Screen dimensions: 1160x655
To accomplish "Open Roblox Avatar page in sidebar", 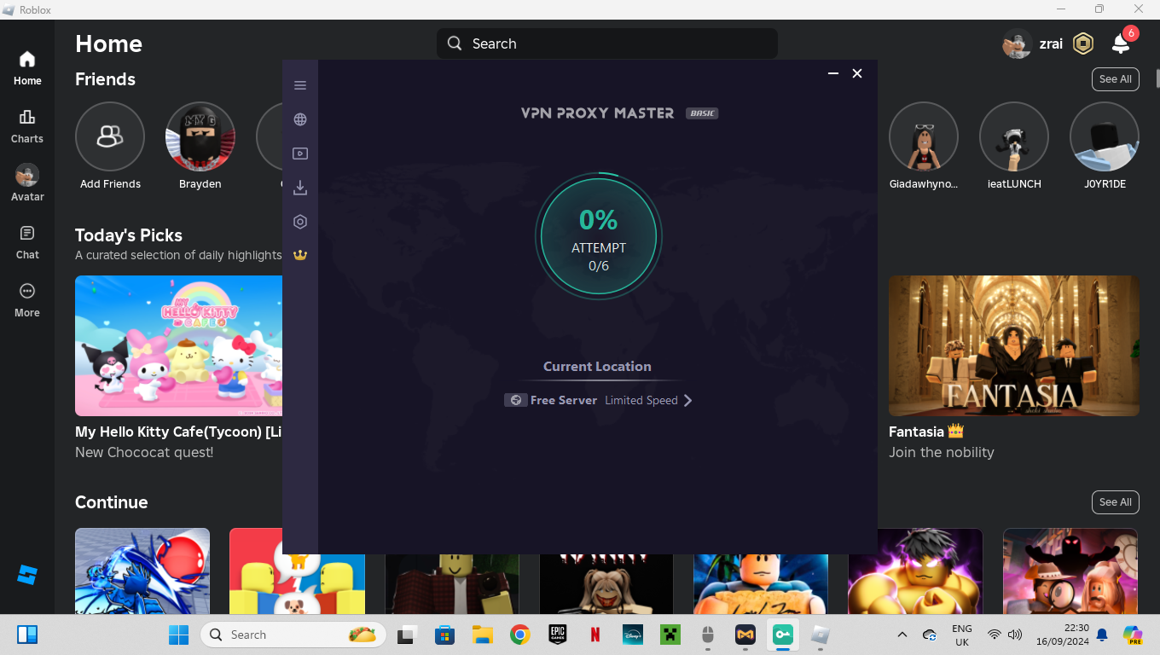I will click(27, 183).
